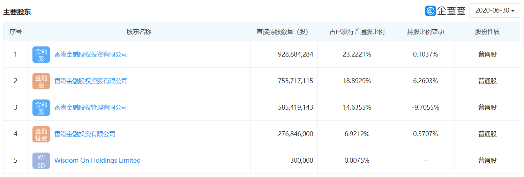Viewport: 524px width, 177px height.
Task: Click the WISD badge for Wisdom On Holdings
Action: [41, 161]
